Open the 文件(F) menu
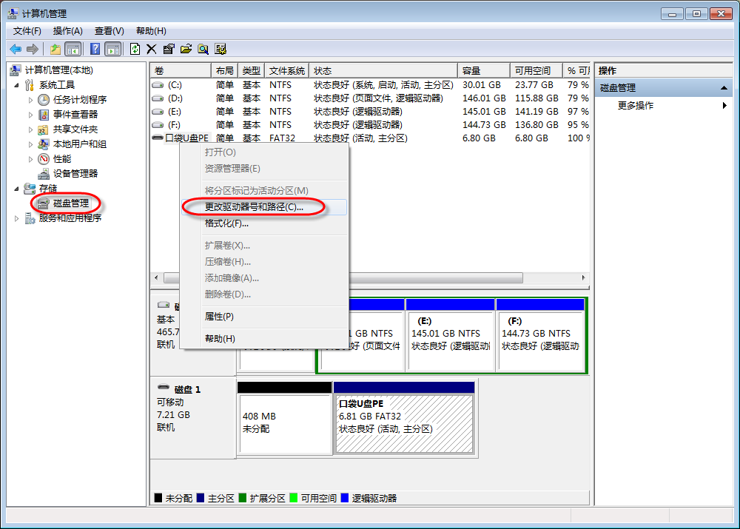 click(27, 31)
